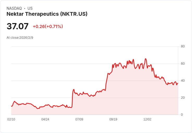Click the 37.07 closing price
This screenshot has width=192, height=133.
click(x=17, y=26)
